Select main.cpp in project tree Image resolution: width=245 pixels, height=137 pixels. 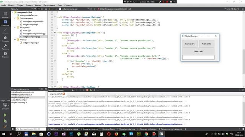point(27,30)
